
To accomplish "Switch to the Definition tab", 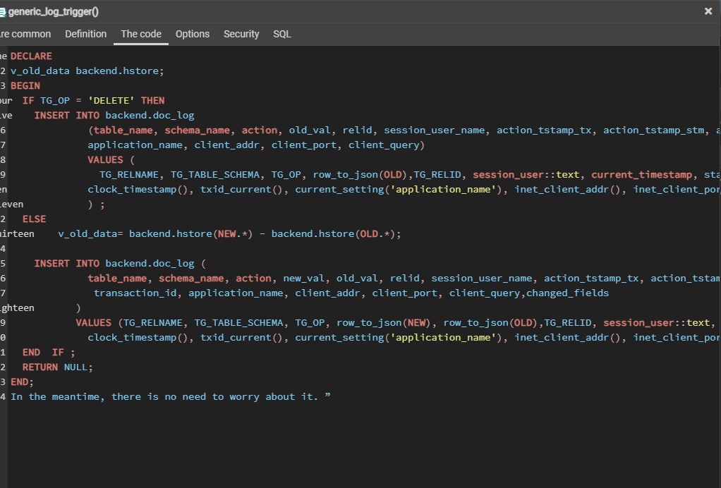I will pos(85,34).
